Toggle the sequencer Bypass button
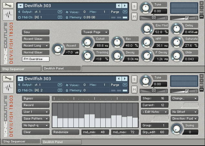Image resolution: width=205 pixels, height=146 pixels. point(36,98)
